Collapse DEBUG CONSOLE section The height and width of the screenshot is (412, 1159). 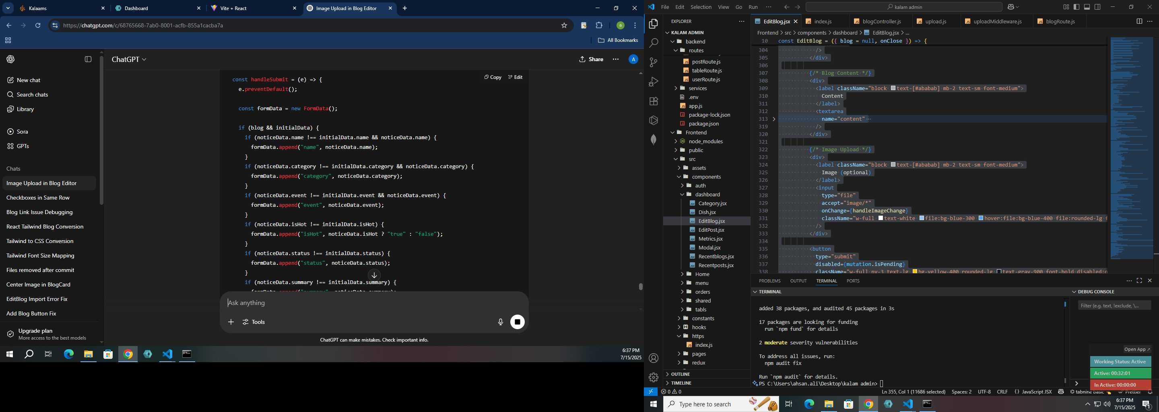[1074, 291]
